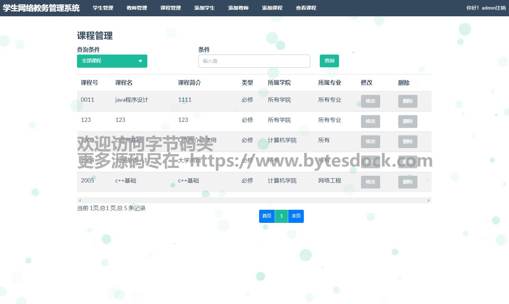Click 查看课程 navigation item
509x304 pixels.
(306, 8)
